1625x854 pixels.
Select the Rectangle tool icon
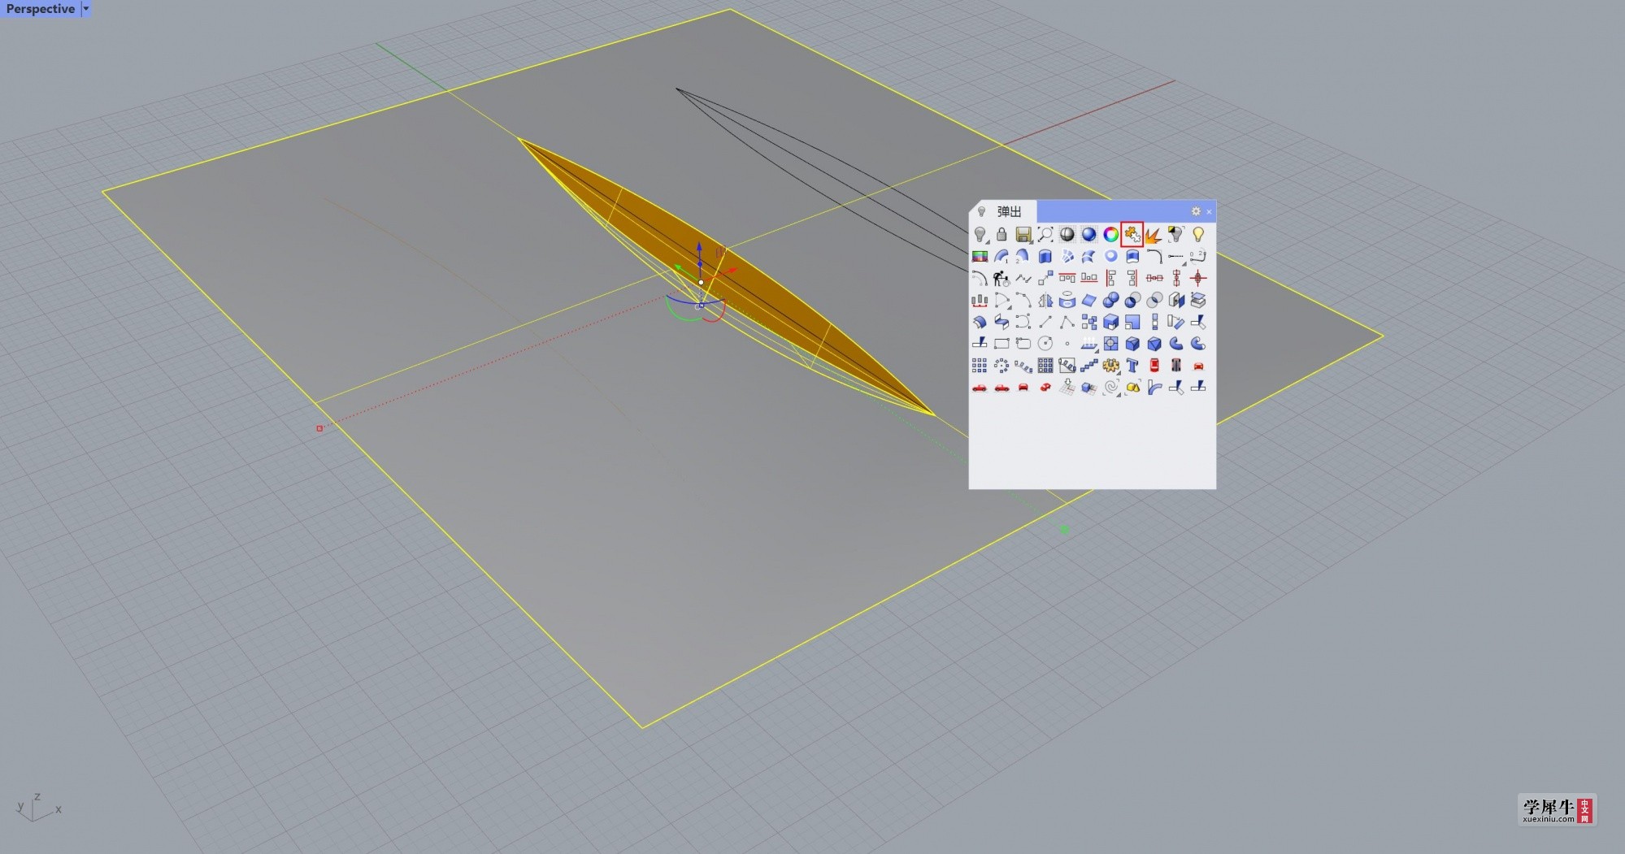(1002, 344)
